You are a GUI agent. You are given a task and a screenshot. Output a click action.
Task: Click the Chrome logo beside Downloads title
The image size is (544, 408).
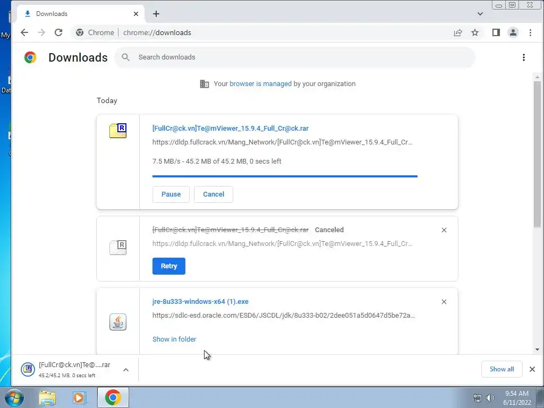tap(30, 57)
